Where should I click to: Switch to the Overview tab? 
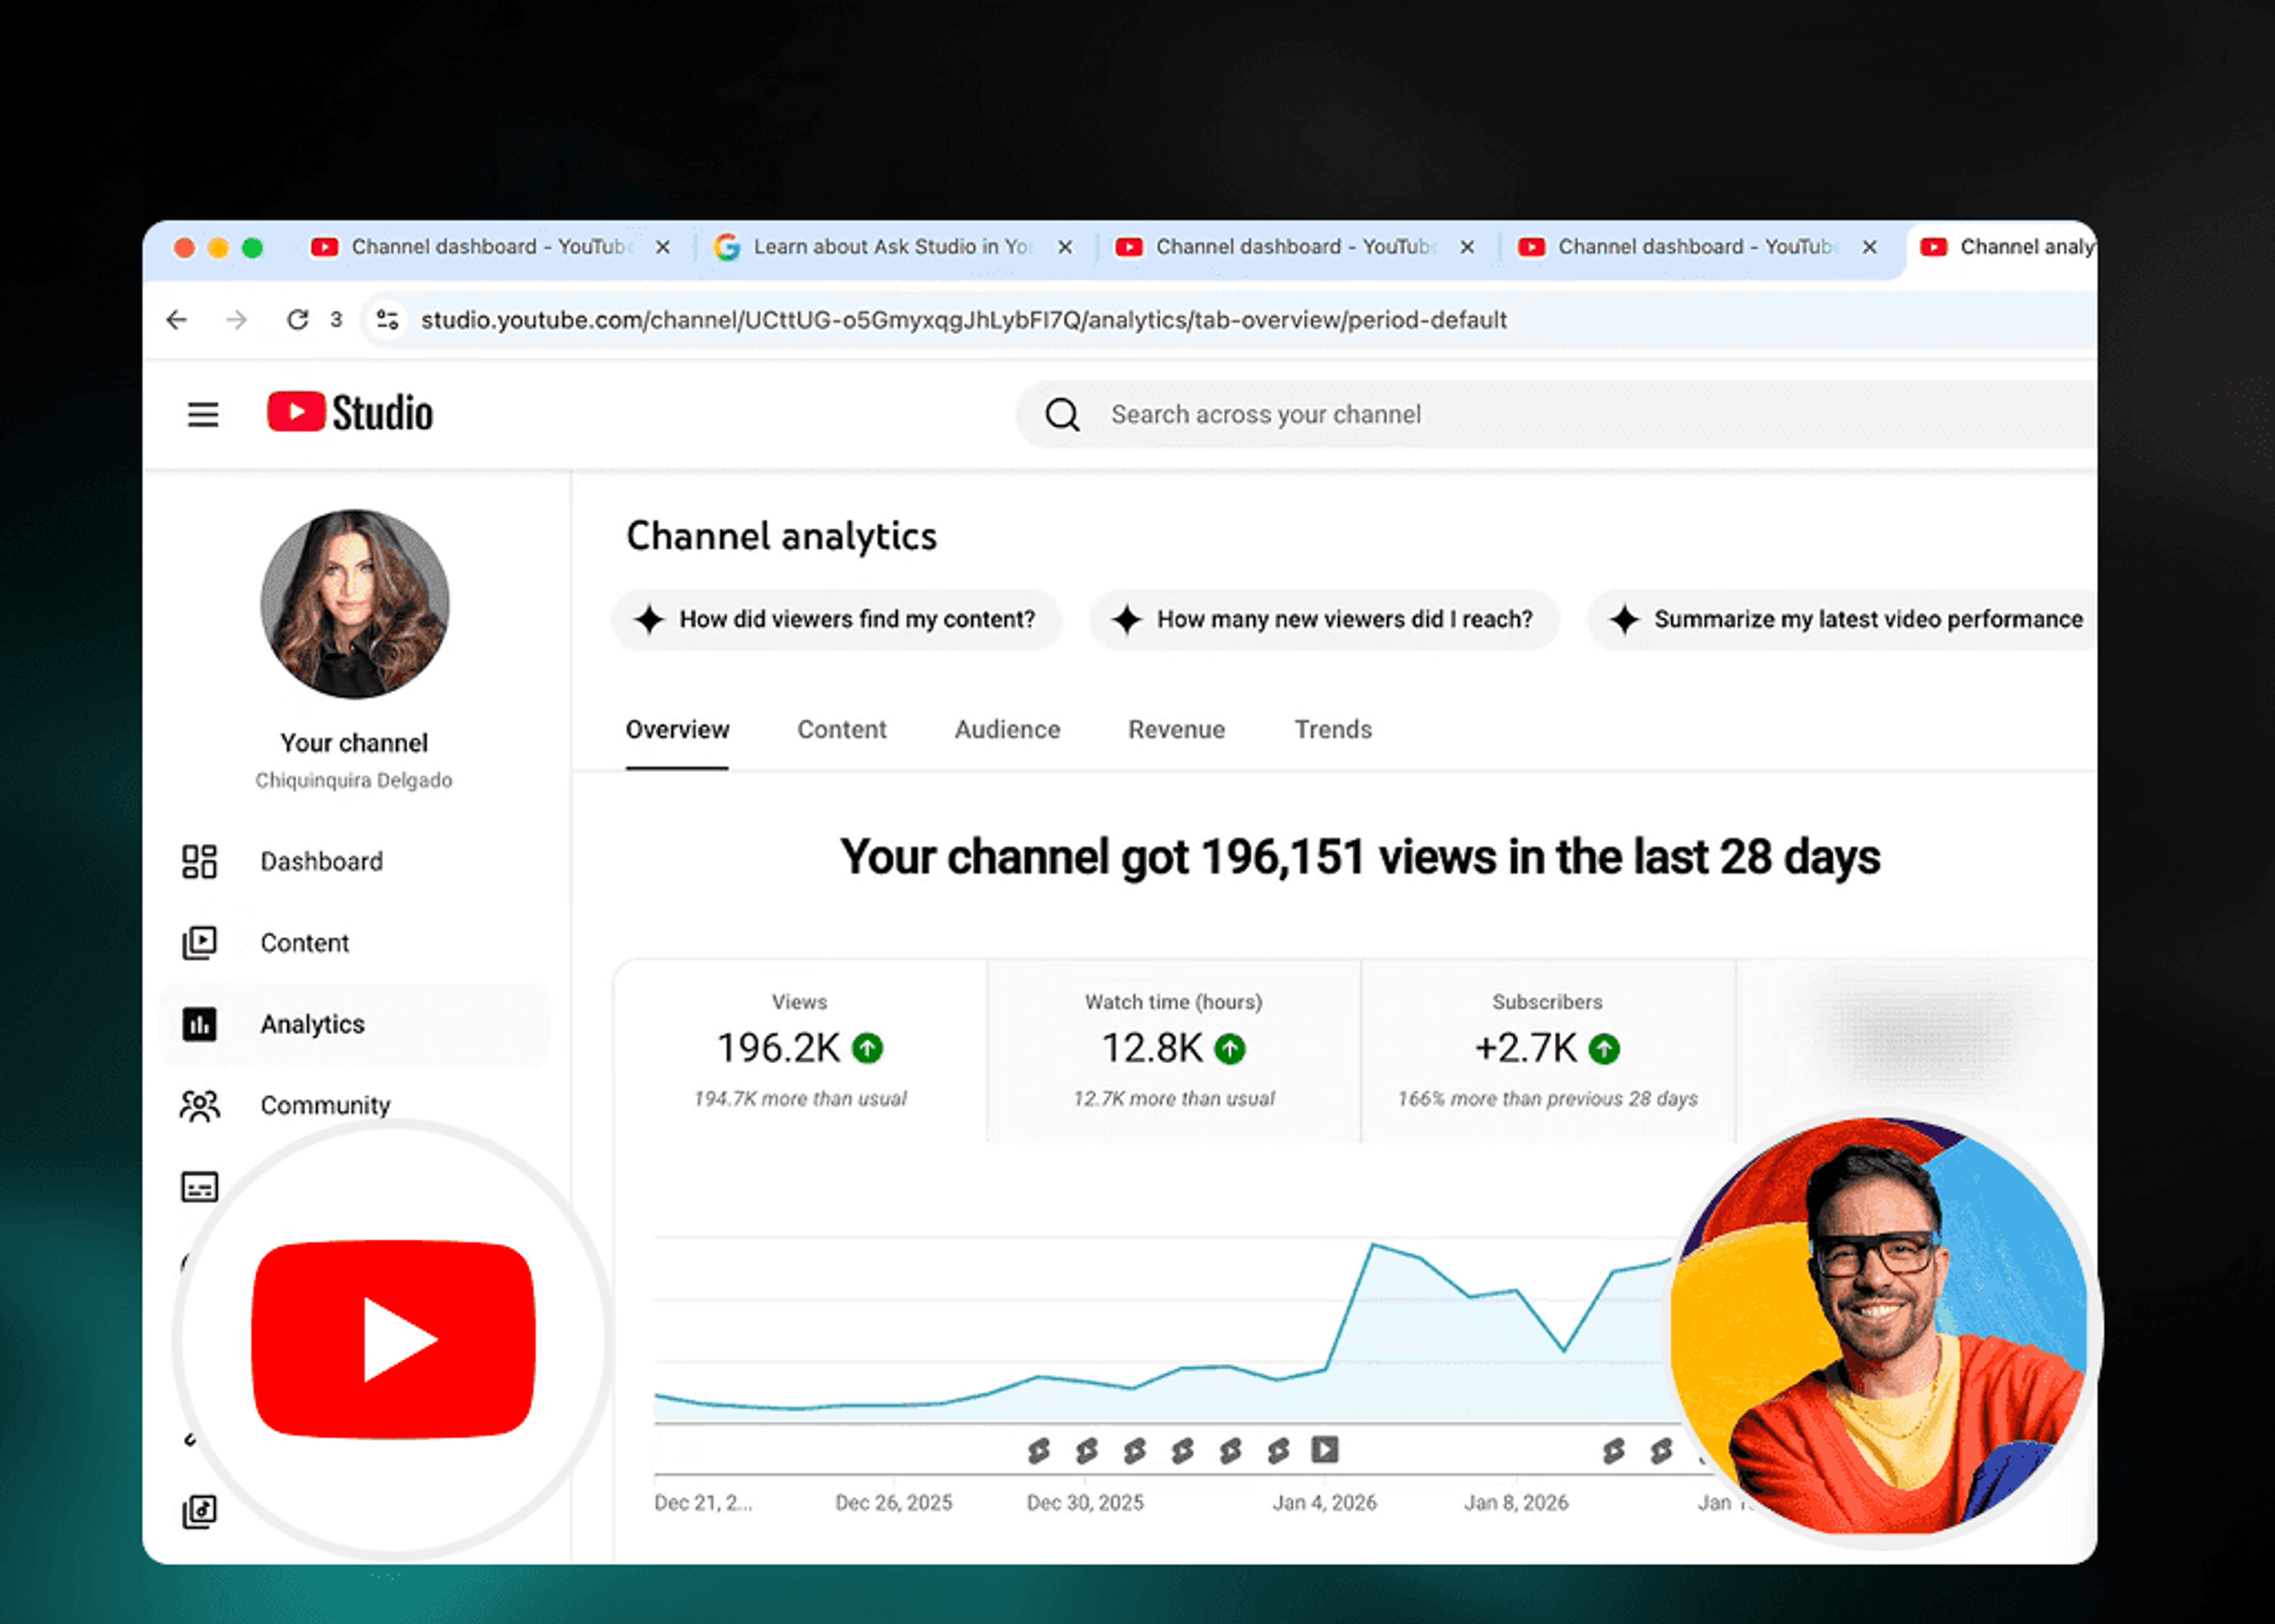(677, 730)
